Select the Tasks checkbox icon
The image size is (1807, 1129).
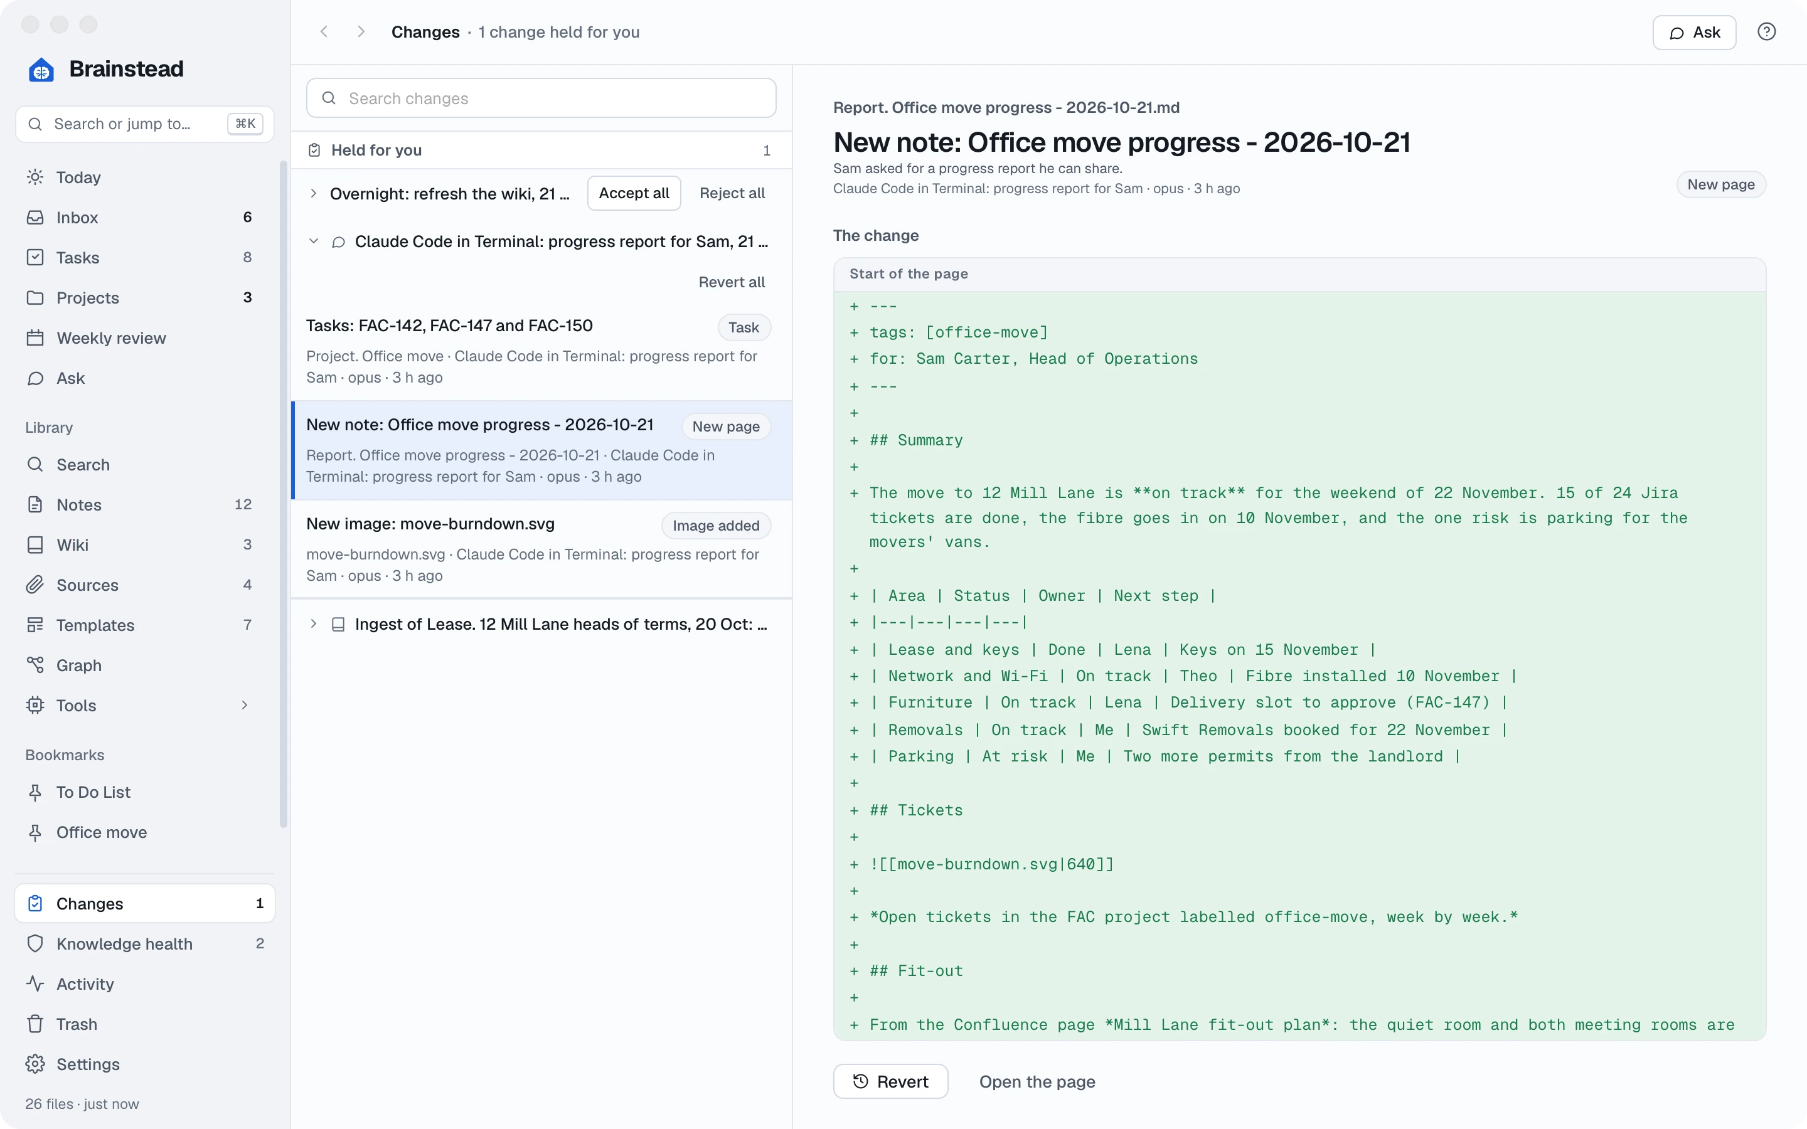(x=35, y=258)
